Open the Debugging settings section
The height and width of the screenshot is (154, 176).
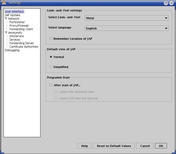click(x=12, y=50)
